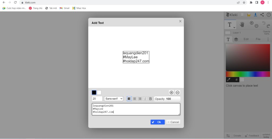The height and width of the screenshot is (139, 272).
Task: Click inside the text input area
Action: coord(136,109)
